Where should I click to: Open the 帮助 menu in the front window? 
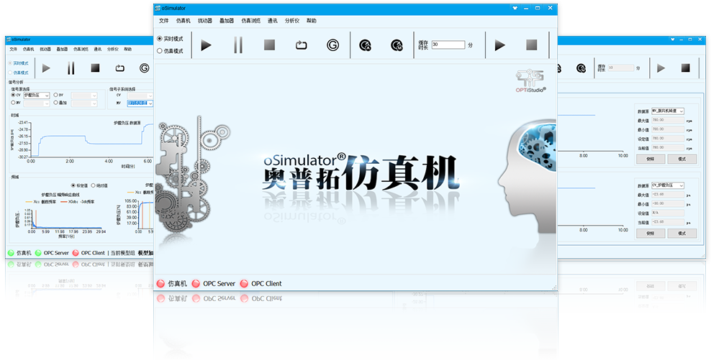point(312,21)
